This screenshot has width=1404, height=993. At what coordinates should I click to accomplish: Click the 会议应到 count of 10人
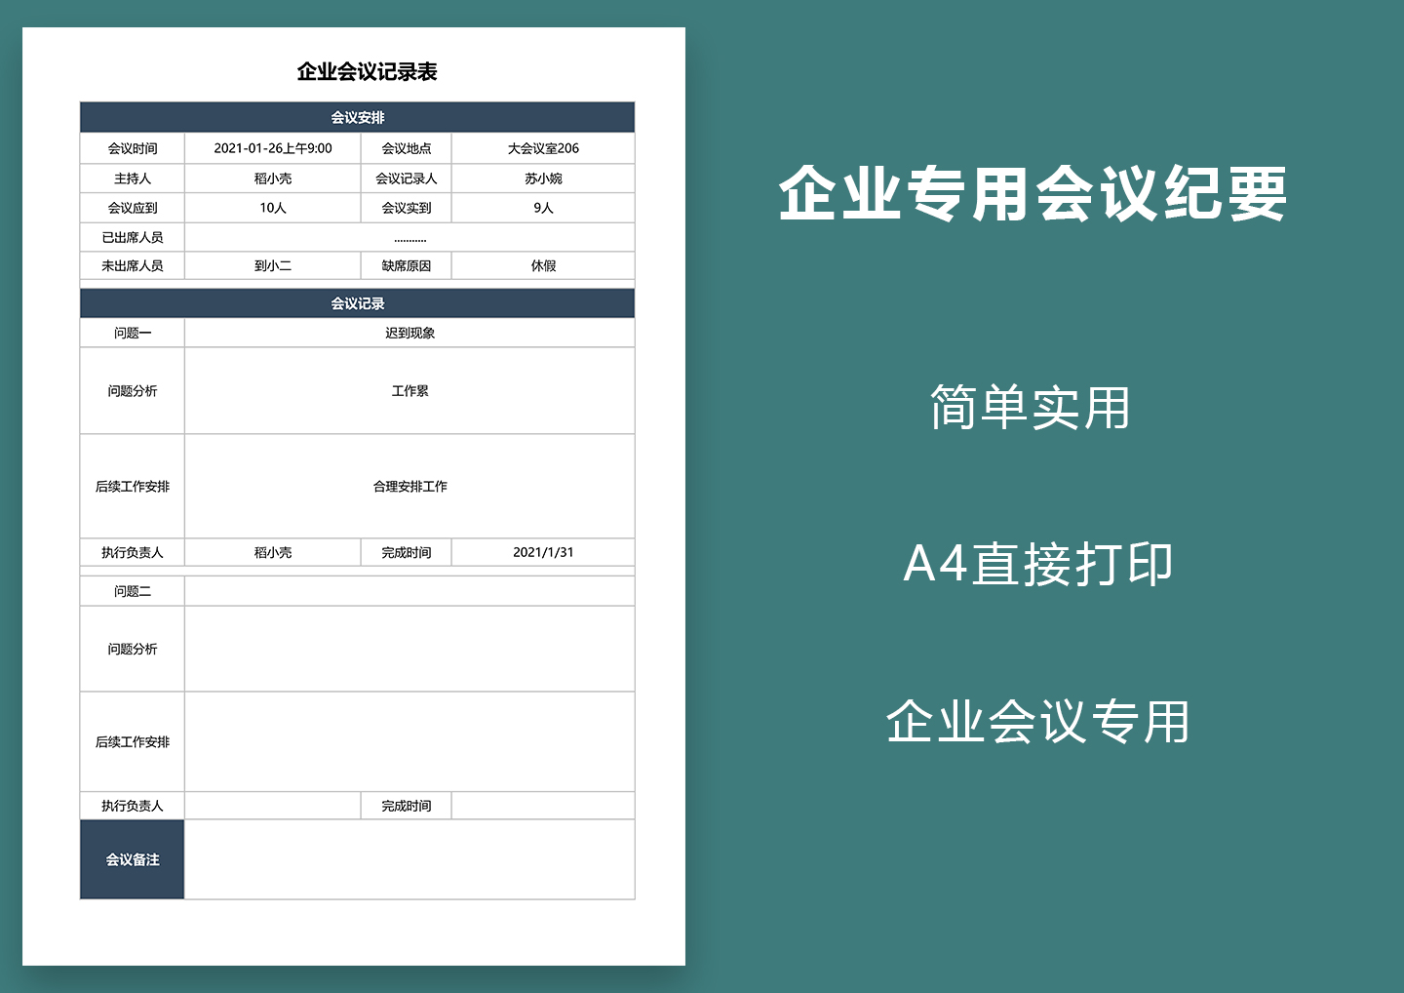[x=273, y=207]
